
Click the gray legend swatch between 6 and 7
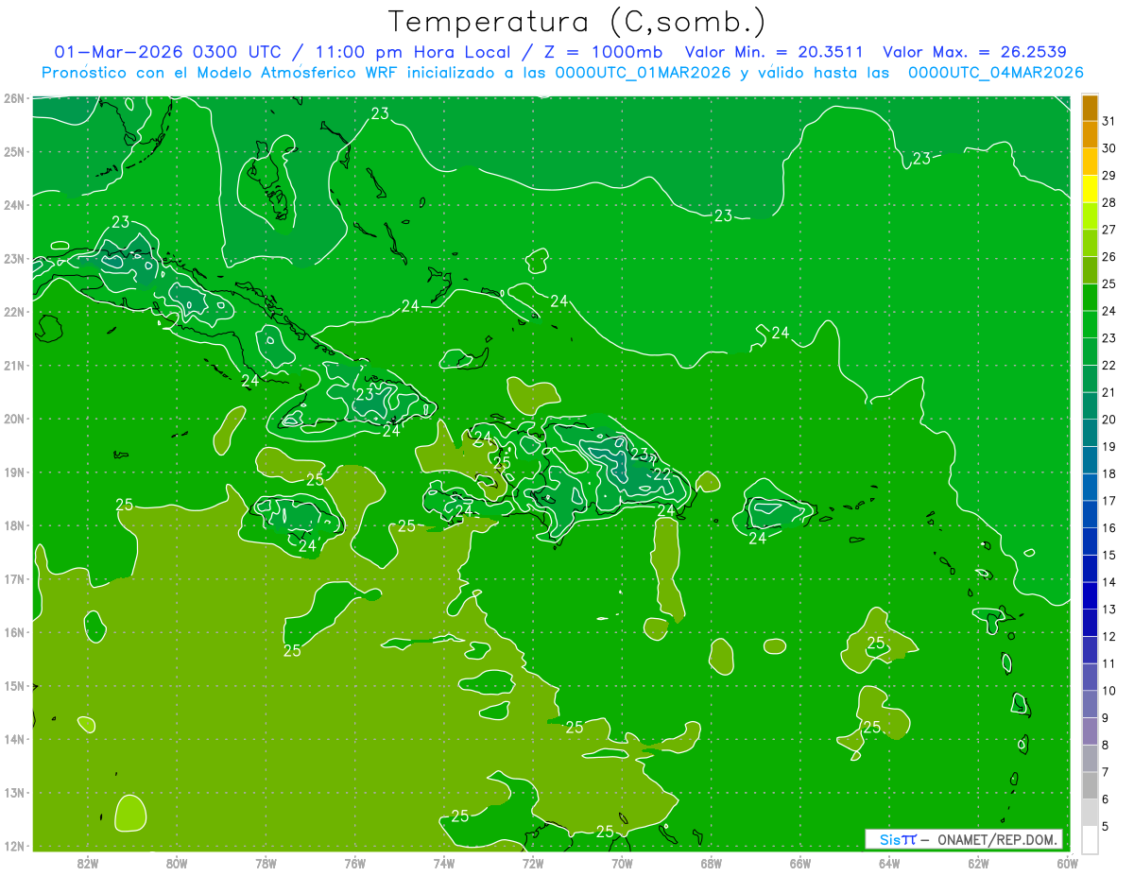[1090, 785]
